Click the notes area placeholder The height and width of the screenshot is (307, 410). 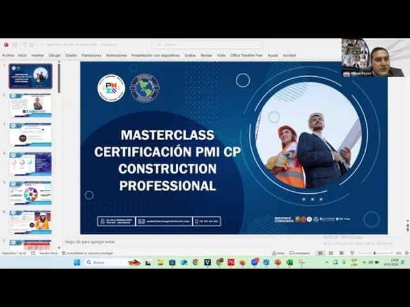point(90,242)
